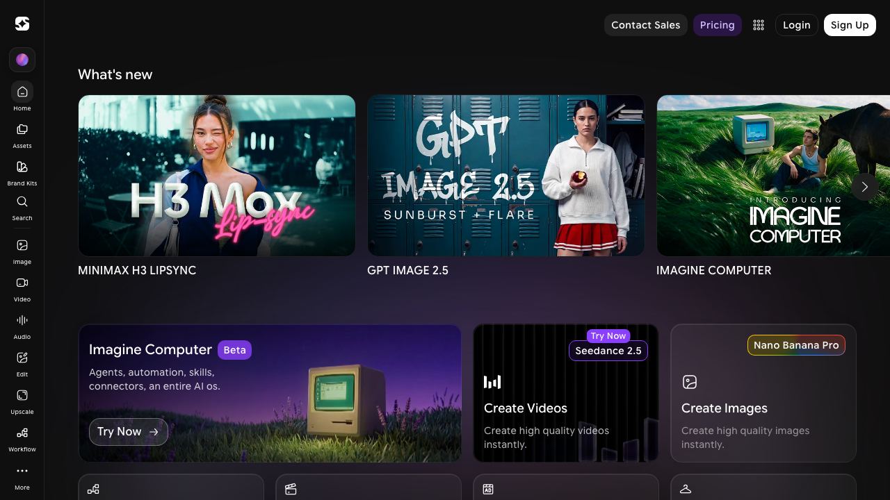The image size is (890, 500).
Task: Open the More menu in sidebar
Action: (x=22, y=477)
